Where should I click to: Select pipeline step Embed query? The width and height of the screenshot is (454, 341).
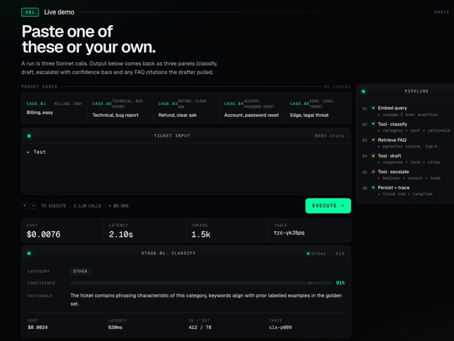click(x=392, y=108)
